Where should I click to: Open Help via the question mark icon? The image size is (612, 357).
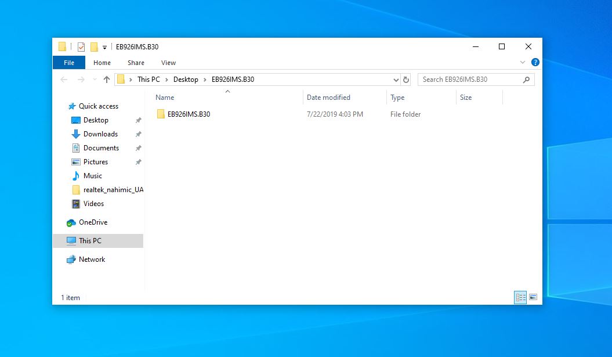535,62
